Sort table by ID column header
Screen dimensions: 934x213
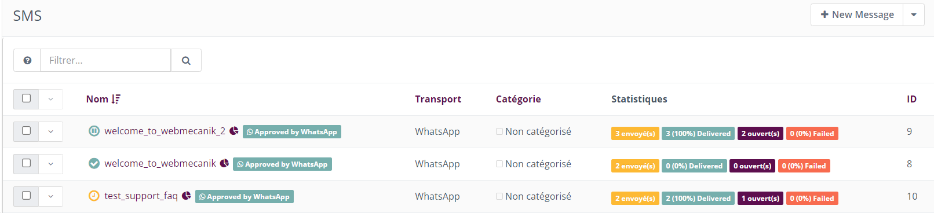pyautogui.click(x=911, y=99)
